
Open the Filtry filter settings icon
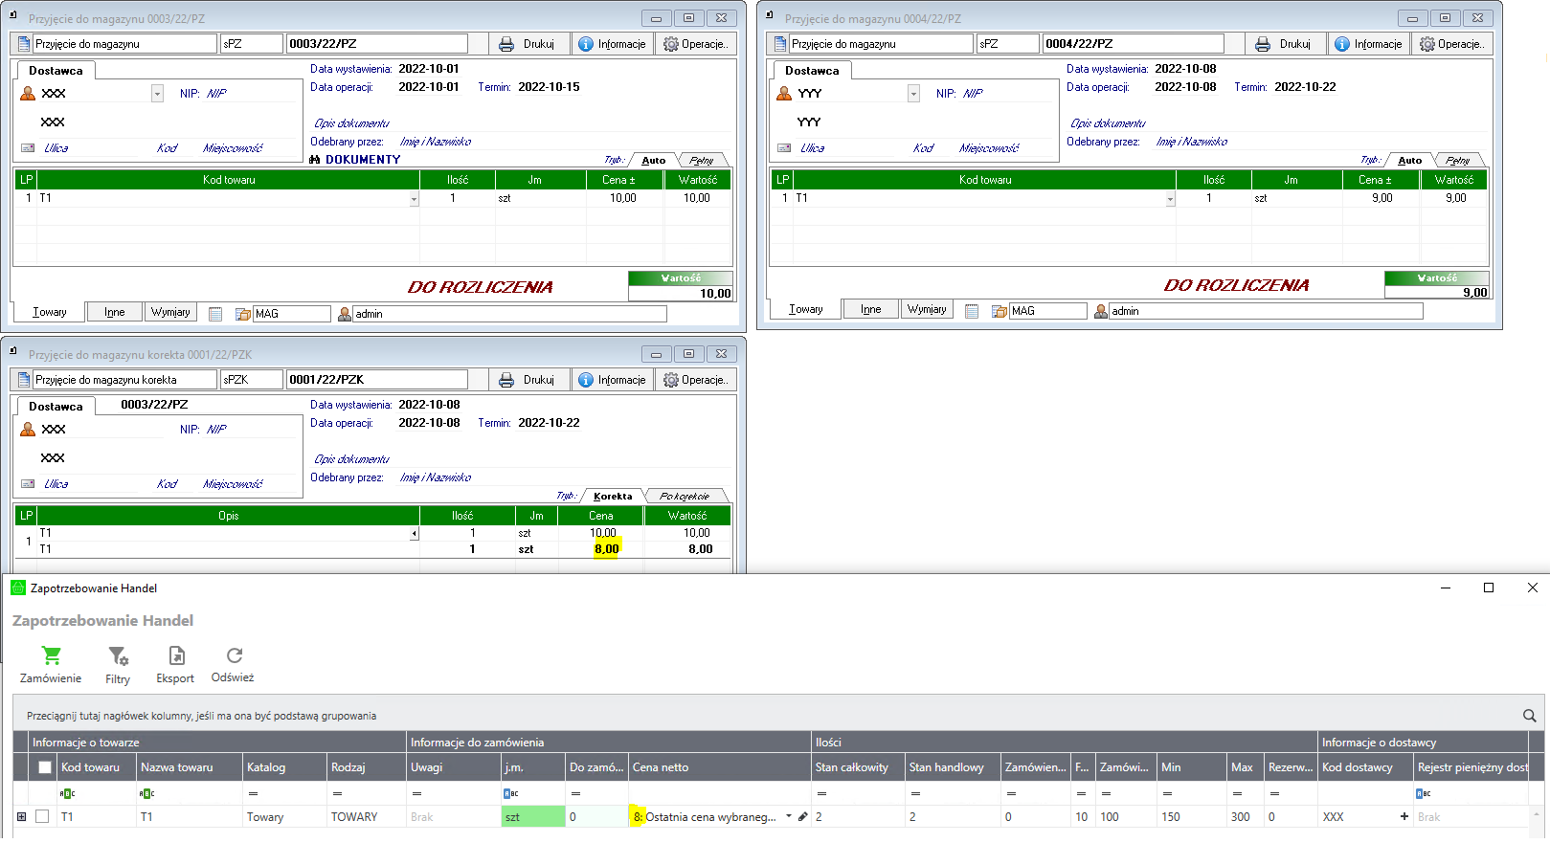coord(118,655)
